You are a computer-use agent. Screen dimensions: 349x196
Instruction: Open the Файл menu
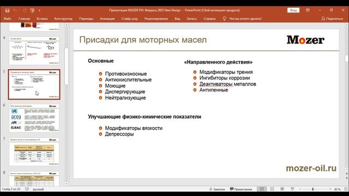point(7,19)
